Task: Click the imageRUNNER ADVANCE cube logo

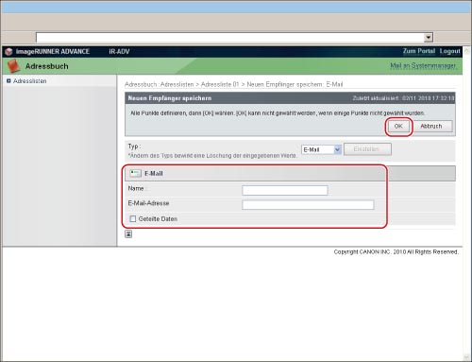Action: click(x=8, y=51)
